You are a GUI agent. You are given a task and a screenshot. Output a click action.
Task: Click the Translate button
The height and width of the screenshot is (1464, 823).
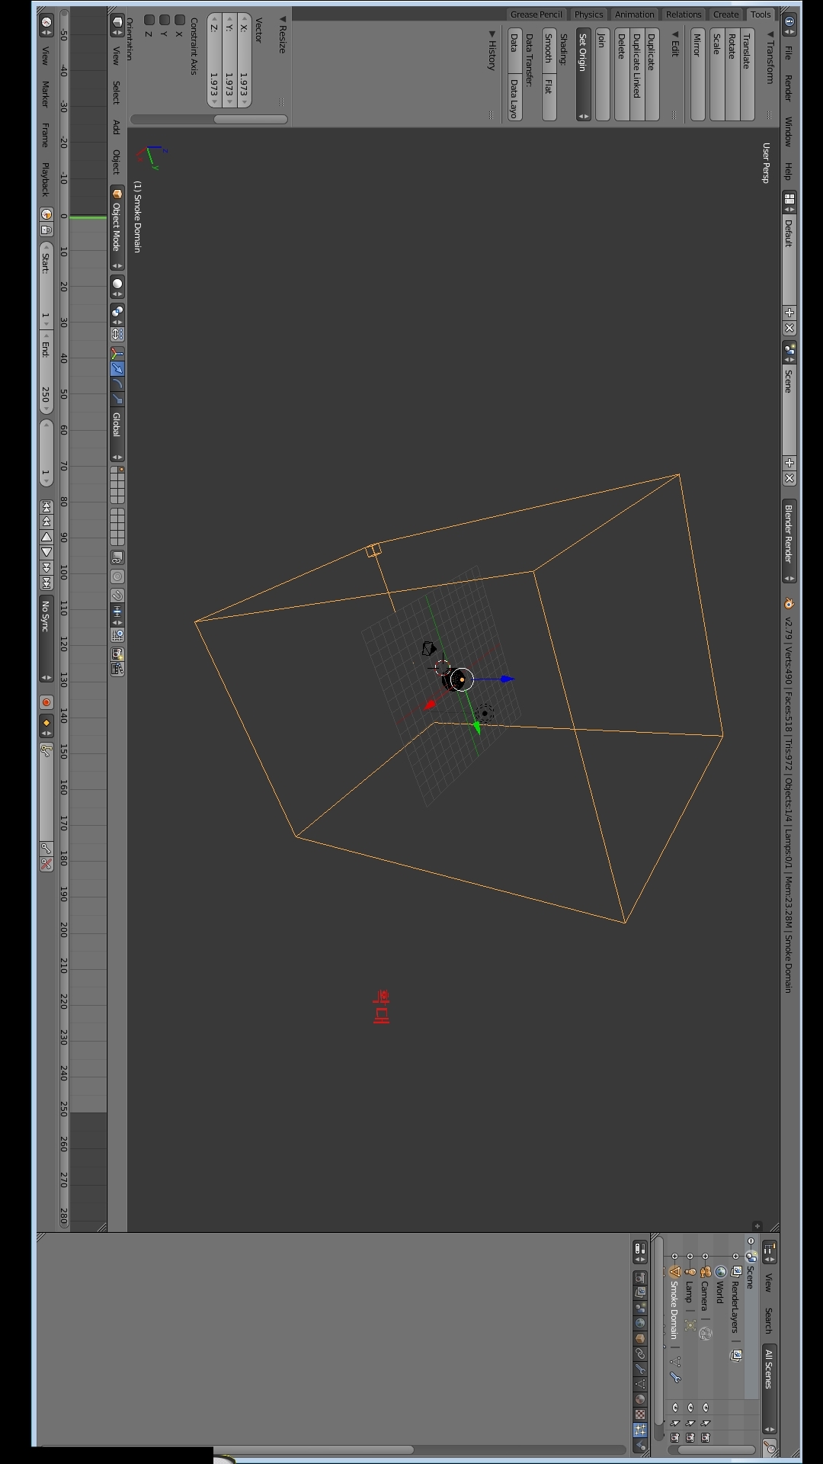pyautogui.click(x=748, y=75)
